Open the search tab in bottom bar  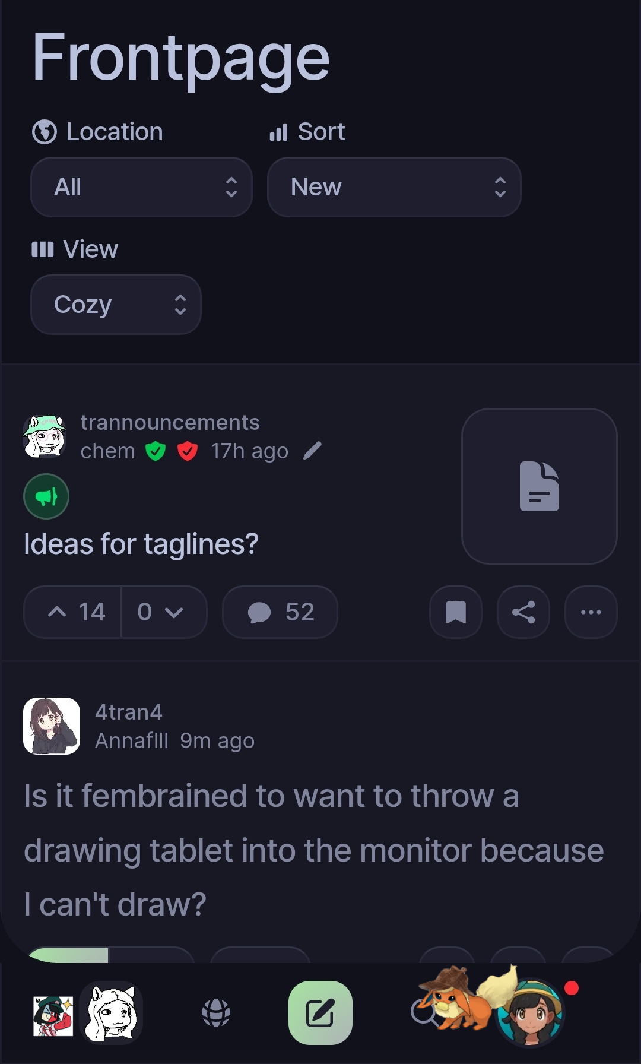[x=423, y=1013]
